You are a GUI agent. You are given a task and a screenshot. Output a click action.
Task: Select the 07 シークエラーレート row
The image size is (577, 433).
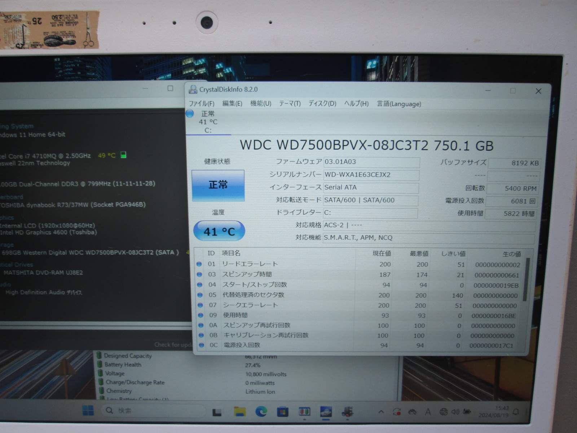359,306
